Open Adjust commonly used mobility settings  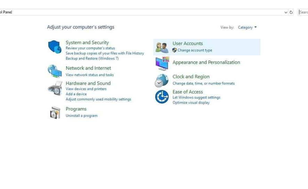(x=98, y=99)
